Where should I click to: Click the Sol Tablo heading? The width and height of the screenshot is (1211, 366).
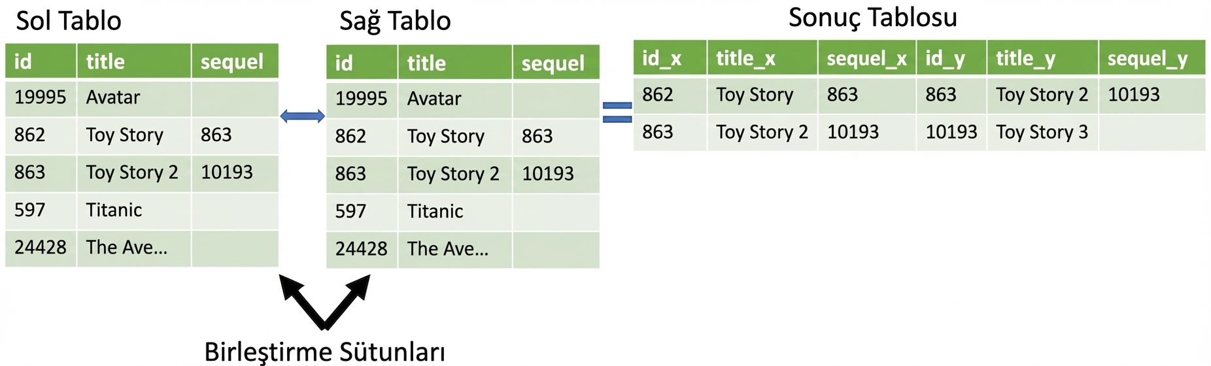coord(69,21)
